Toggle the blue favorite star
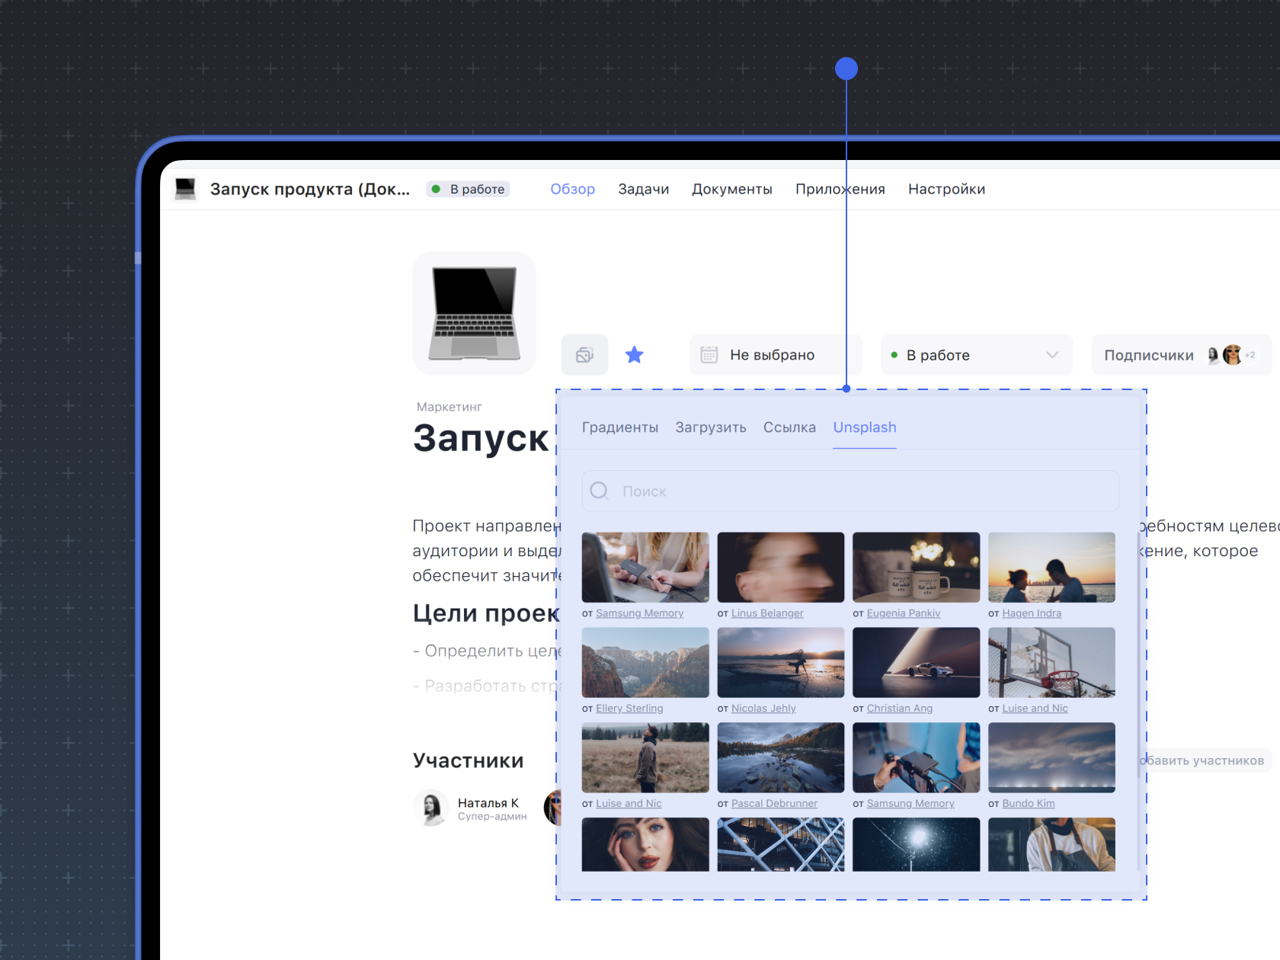 pos(634,355)
